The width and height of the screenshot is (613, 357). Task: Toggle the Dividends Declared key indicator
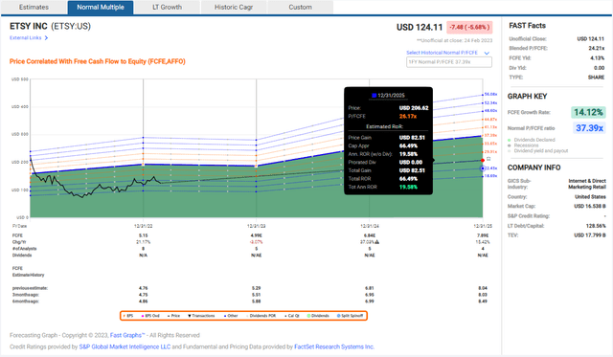(509, 140)
